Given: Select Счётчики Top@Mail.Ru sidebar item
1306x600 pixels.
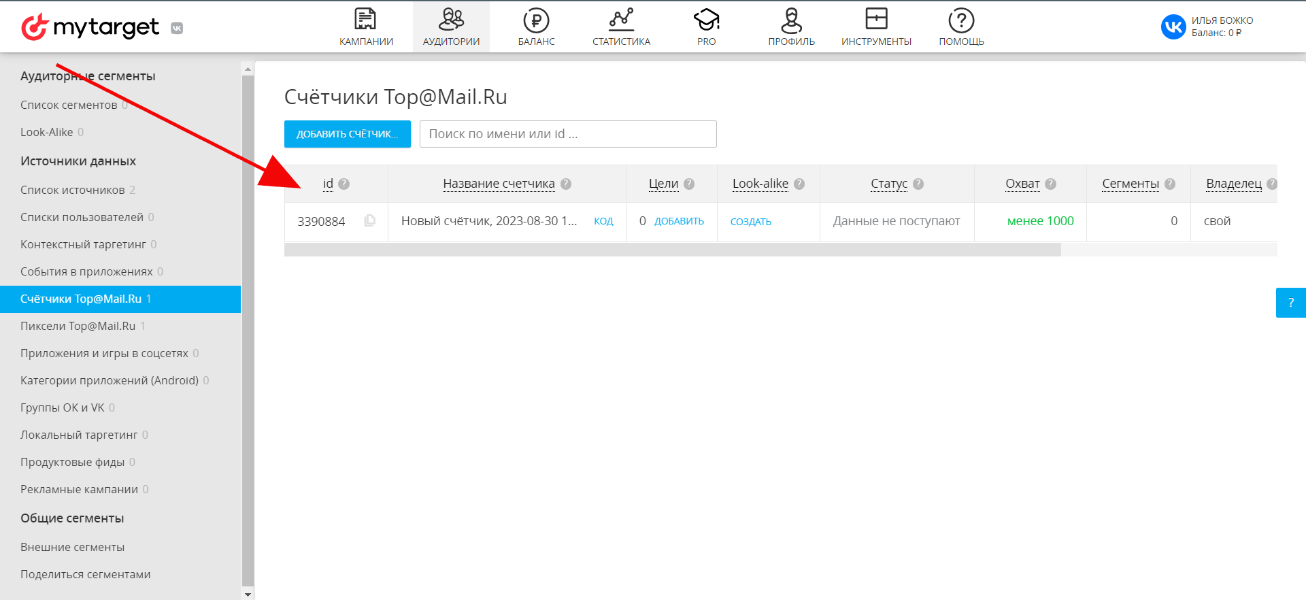Looking at the screenshot, I should [120, 299].
